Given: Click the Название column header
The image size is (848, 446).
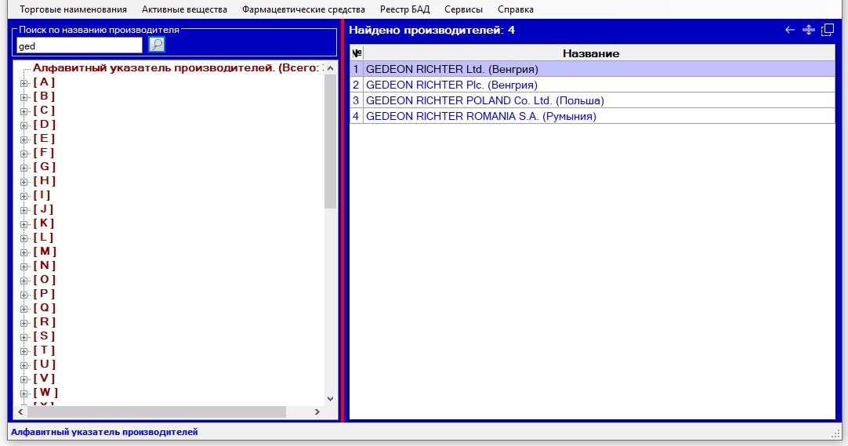Looking at the screenshot, I should (590, 53).
